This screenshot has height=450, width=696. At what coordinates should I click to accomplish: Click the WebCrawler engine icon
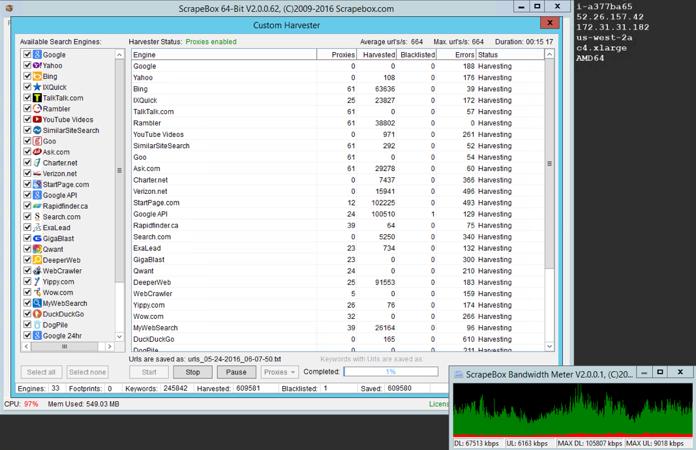coord(37,271)
